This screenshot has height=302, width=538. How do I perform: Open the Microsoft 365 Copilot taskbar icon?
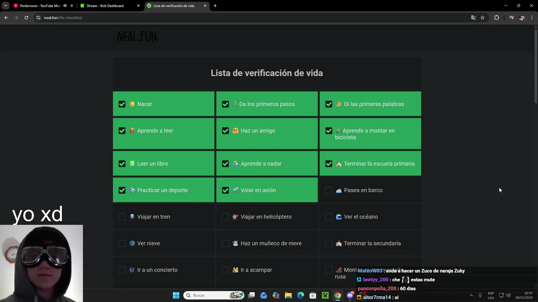click(x=276, y=295)
